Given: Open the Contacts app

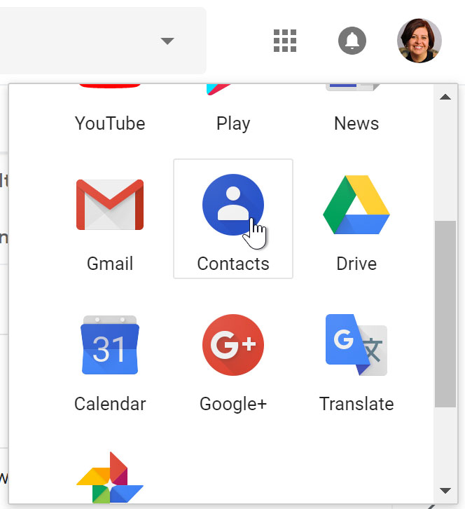Looking at the screenshot, I should coord(233,219).
